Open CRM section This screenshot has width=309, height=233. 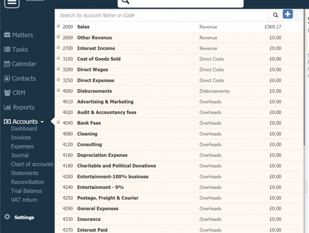tap(19, 93)
